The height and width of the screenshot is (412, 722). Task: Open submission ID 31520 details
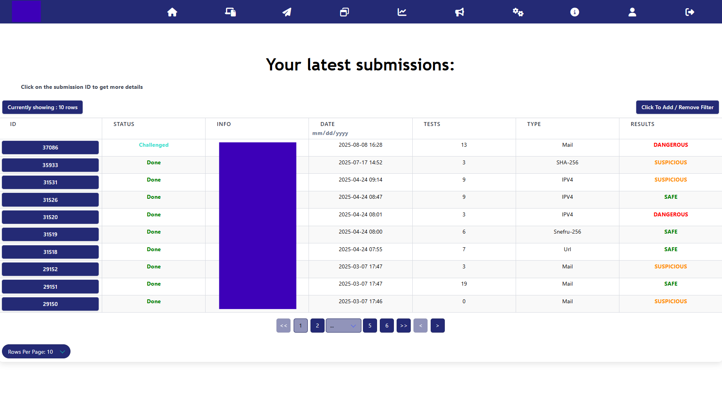pos(50,217)
